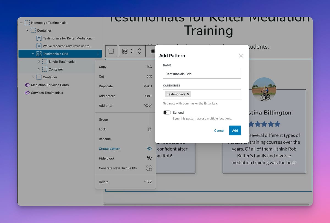Click Cancel in Add Pattern dialog
The image size is (330, 223).
219,130
